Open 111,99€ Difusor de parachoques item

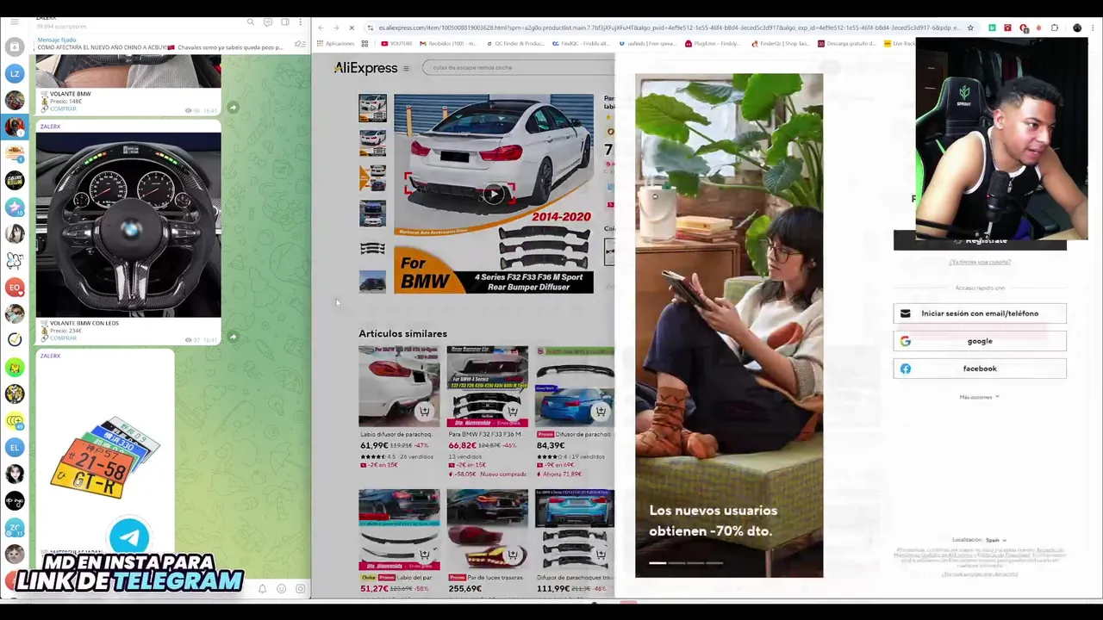click(x=575, y=541)
